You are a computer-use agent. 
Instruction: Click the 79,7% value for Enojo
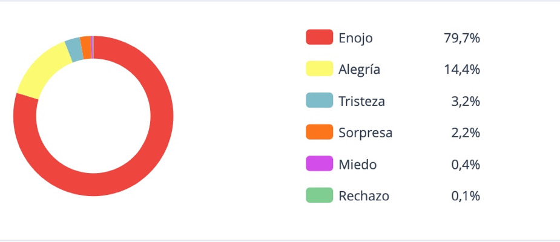[462, 38]
